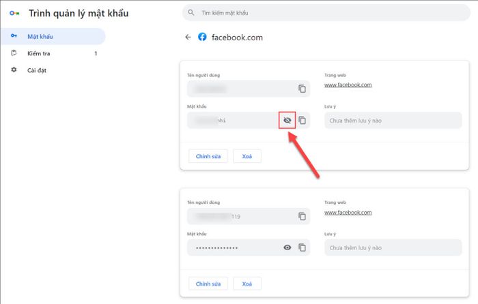The width and height of the screenshot is (478, 304).
Task: Open the Mật khẩu sidebar section
Action: point(53,37)
